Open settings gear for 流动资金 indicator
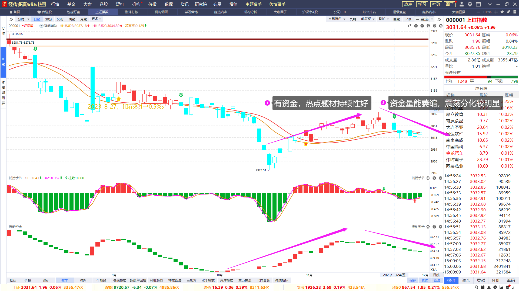This screenshot has height=291, width=519. 428,227
